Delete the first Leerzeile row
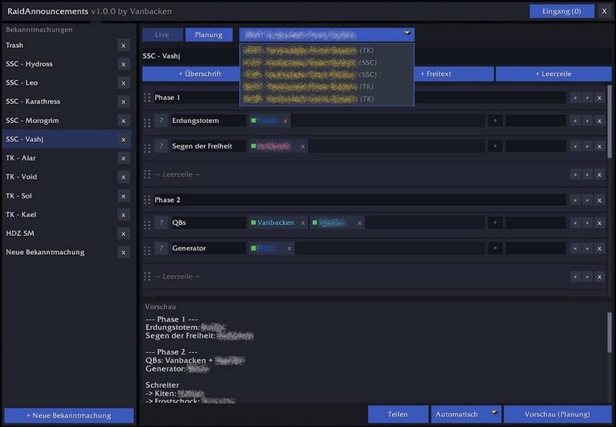Image resolution: width=616 pixels, height=427 pixels. 599,174
